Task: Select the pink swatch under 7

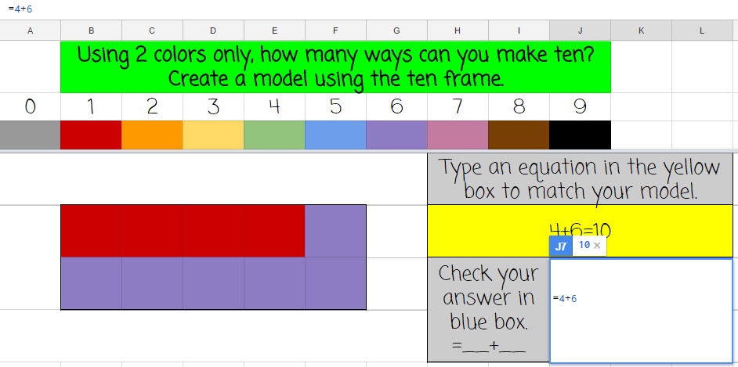Action: pos(458,135)
